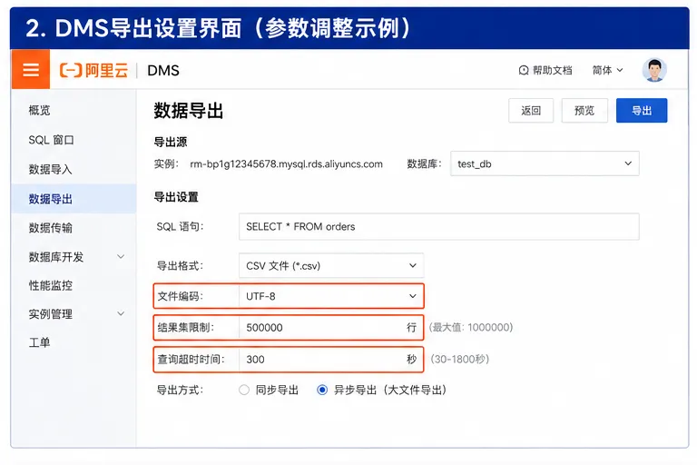Click the 导出源 section heading
This screenshot has height=465, width=697.
tap(171, 142)
